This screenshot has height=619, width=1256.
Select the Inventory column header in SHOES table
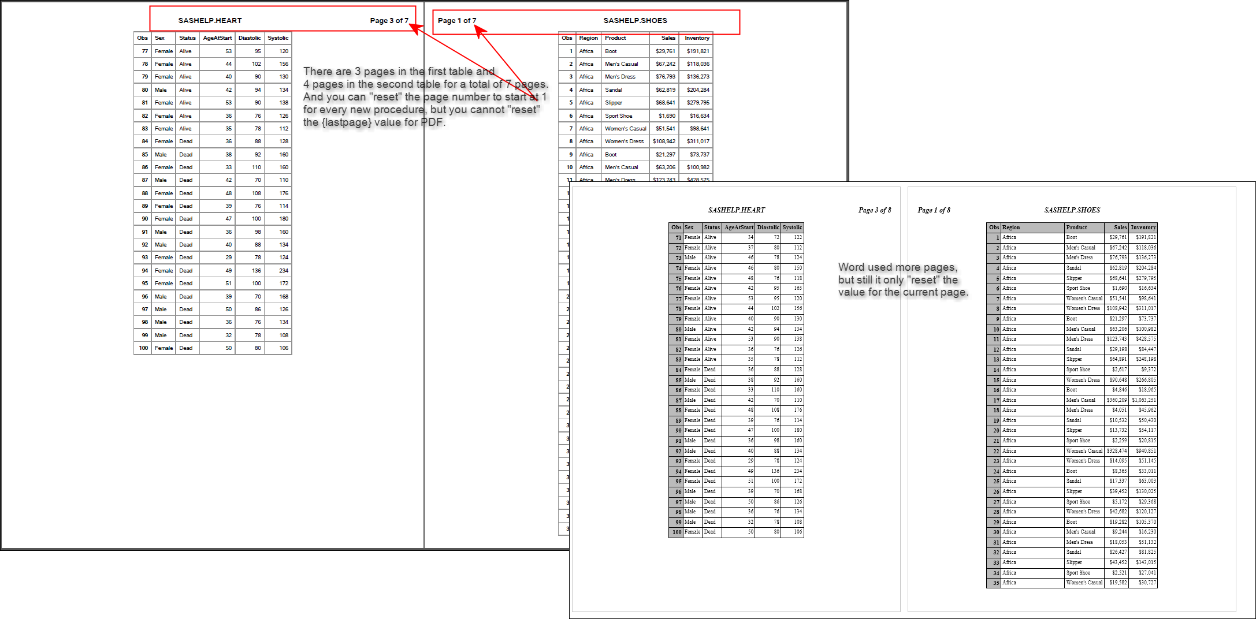tap(696, 38)
